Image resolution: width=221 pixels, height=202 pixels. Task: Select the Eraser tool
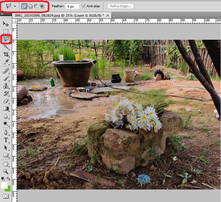pyautogui.click(x=6, y=101)
